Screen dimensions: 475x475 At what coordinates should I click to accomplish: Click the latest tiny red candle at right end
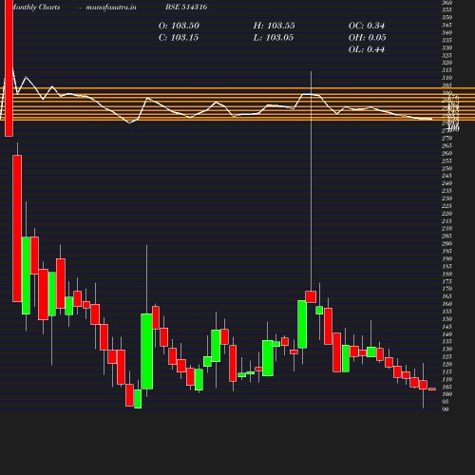[432, 389]
